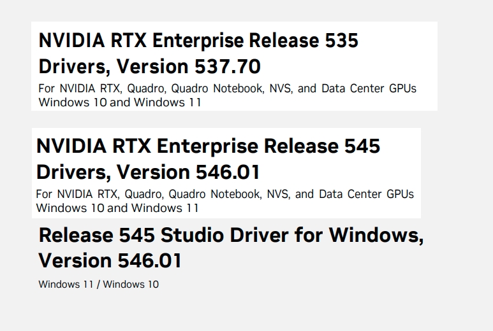Click the word 'Enterprise' in the Release 545 heading
493x331 pixels.
pyautogui.click(x=207, y=147)
